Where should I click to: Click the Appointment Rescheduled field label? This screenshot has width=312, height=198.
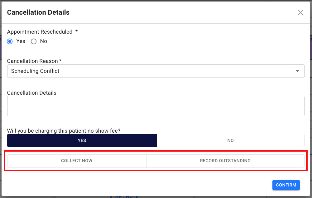(x=40, y=32)
